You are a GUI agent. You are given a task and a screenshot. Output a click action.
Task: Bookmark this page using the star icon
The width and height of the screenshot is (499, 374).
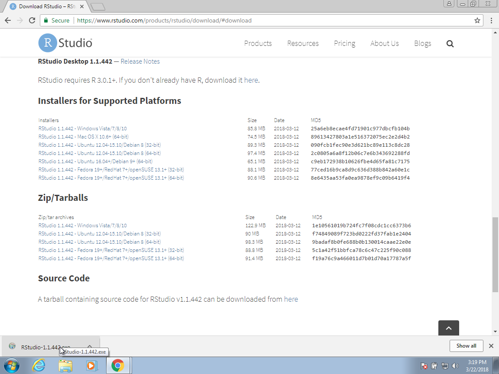tap(477, 20)
